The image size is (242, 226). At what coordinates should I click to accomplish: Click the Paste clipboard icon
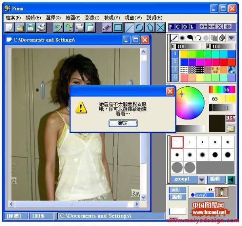90,27
